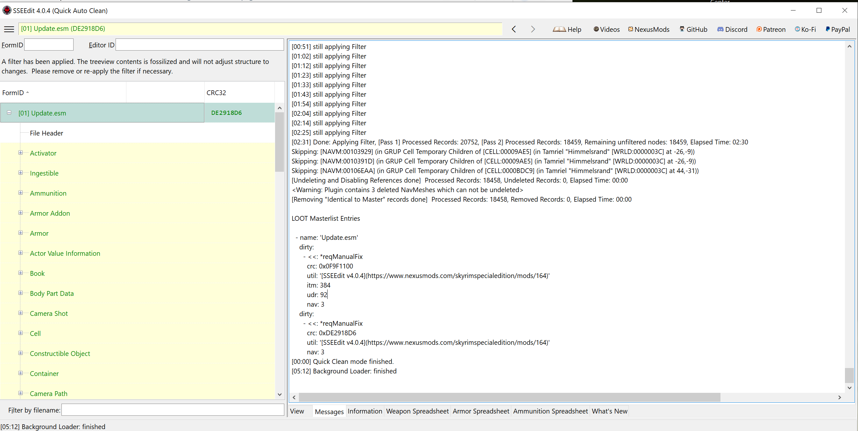Open Help with the book icon
The image size is (858, 431).
[x=567, y=29]
